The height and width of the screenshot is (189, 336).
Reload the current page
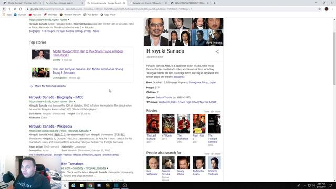click(15, 9)
